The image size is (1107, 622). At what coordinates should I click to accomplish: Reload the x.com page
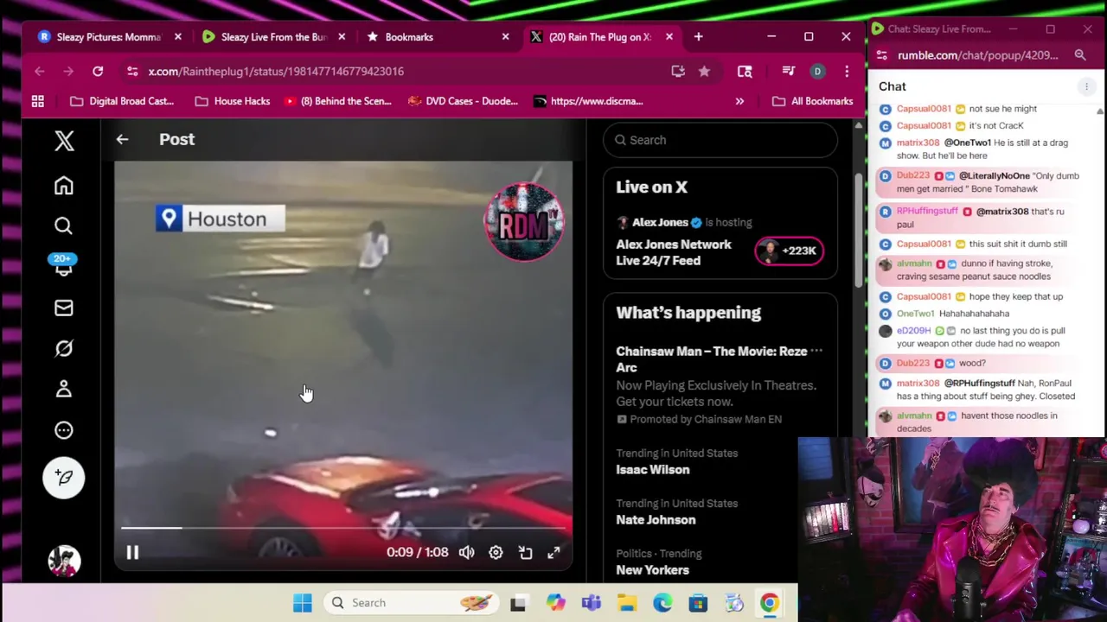[x=98, y=72]
